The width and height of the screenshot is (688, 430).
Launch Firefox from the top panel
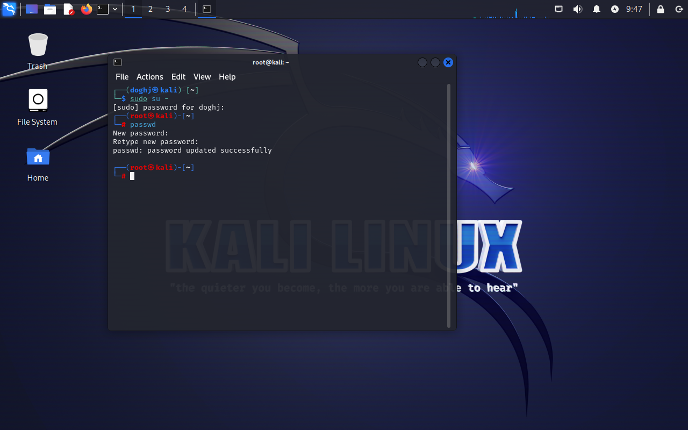(x=87, y=9)
